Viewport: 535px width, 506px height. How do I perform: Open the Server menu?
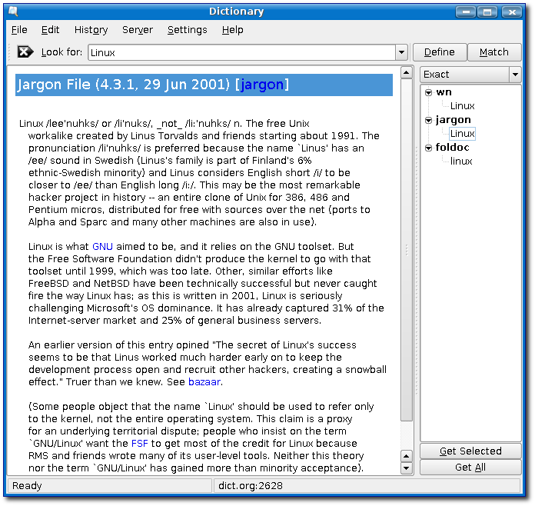[137, 29]
